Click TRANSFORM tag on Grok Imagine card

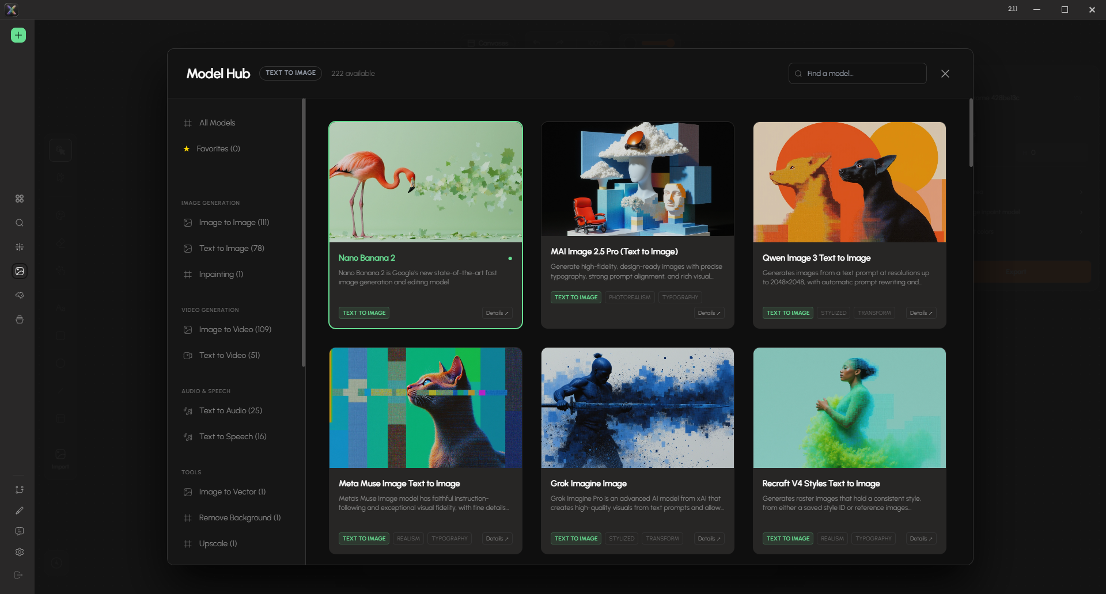click(662, 539)
